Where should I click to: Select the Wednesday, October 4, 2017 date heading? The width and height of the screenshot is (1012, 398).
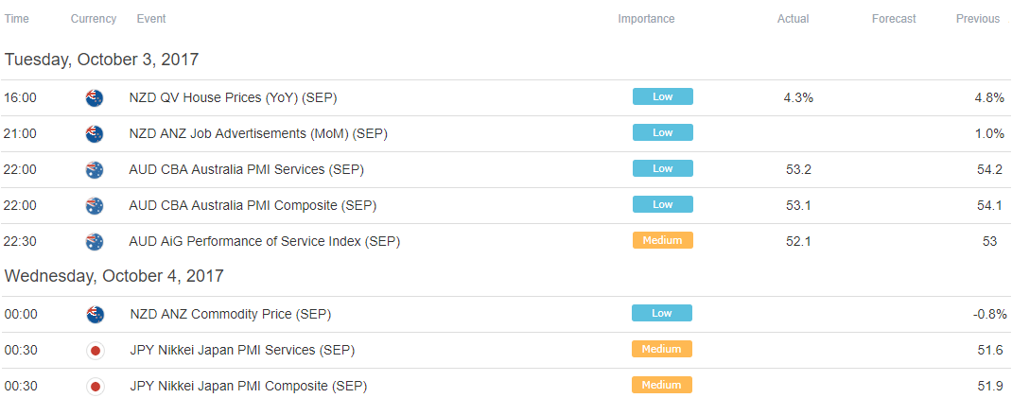click(x=114, y=276)
